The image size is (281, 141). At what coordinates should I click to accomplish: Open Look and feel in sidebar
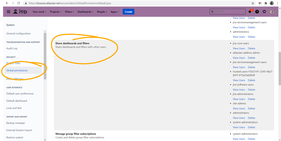point(14,108)
